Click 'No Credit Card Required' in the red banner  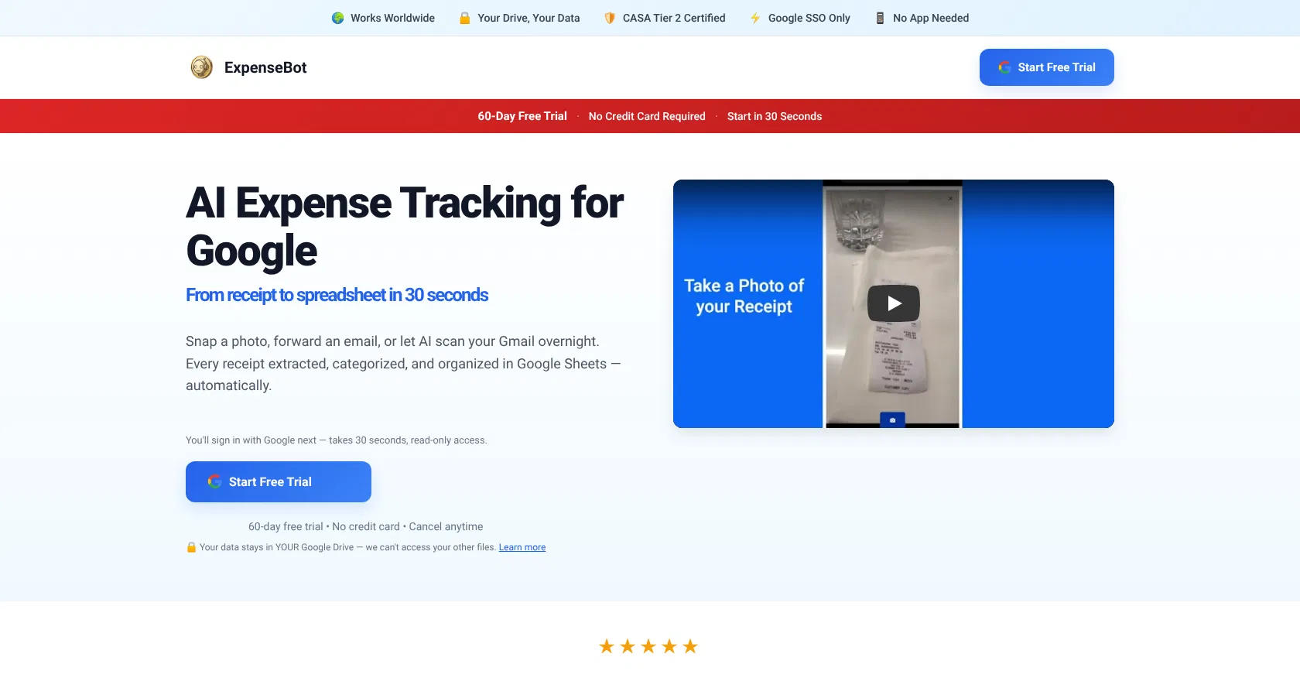click(x=647, y=116)
